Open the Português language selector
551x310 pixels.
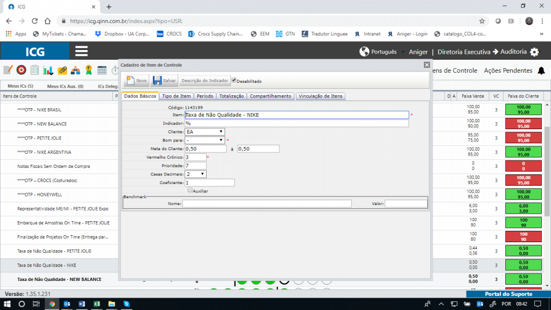click(384, 52)
